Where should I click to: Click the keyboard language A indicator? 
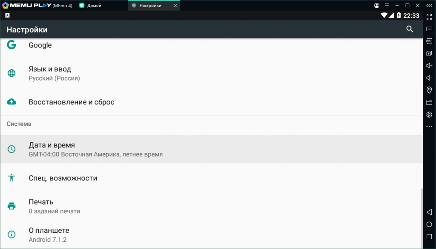pyautogui.click(x=8, y=15)
